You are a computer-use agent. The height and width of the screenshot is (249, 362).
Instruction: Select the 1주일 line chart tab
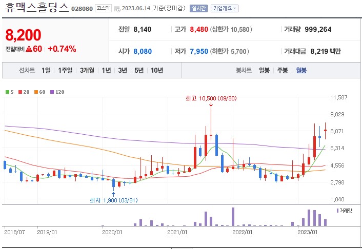point(65,70)
